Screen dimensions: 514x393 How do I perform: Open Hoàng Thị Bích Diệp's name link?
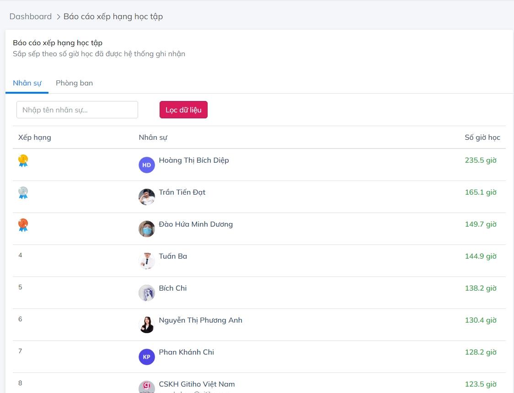click(194, 160)
